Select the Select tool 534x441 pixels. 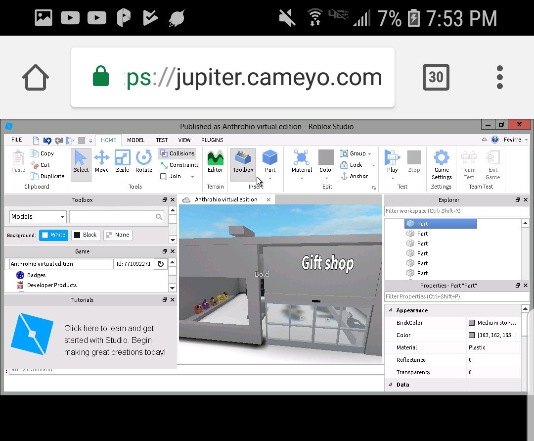tap(81, 165)
